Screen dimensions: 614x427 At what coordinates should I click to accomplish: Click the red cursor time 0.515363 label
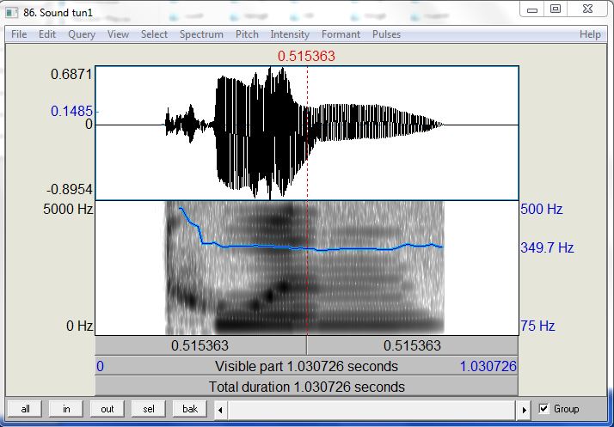[x=307, y=56]
